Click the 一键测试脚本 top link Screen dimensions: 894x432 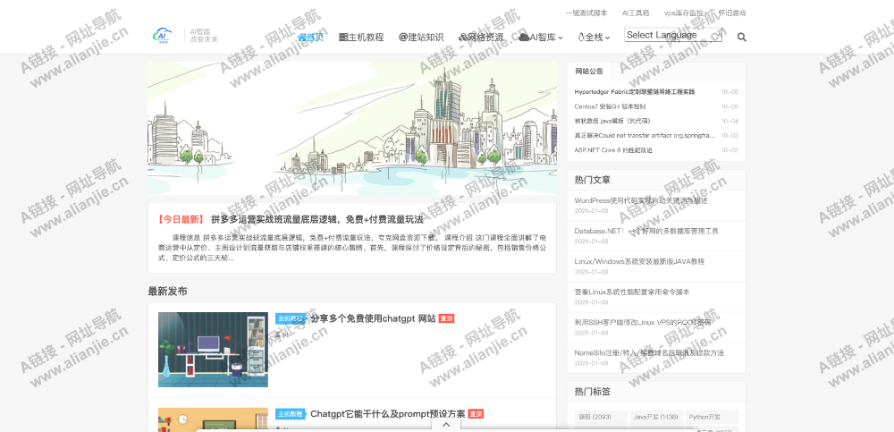coord(586,13)
